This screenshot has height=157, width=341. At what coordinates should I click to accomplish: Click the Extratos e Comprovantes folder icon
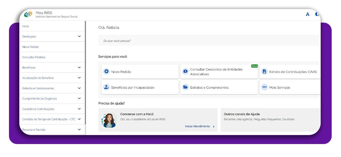pos(185,87)
